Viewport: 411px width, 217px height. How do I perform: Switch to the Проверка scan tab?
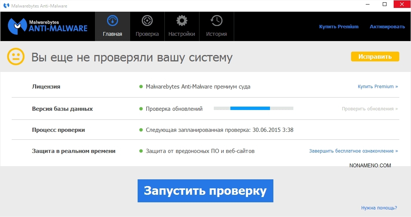(x=147, y=26)
